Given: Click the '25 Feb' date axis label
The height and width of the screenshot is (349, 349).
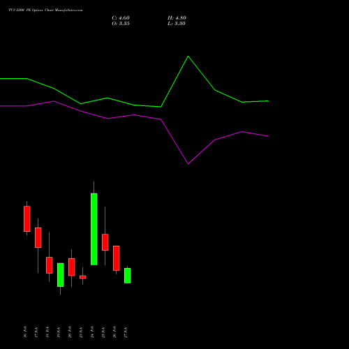Looking at the screenshot, I should point(103,332).
